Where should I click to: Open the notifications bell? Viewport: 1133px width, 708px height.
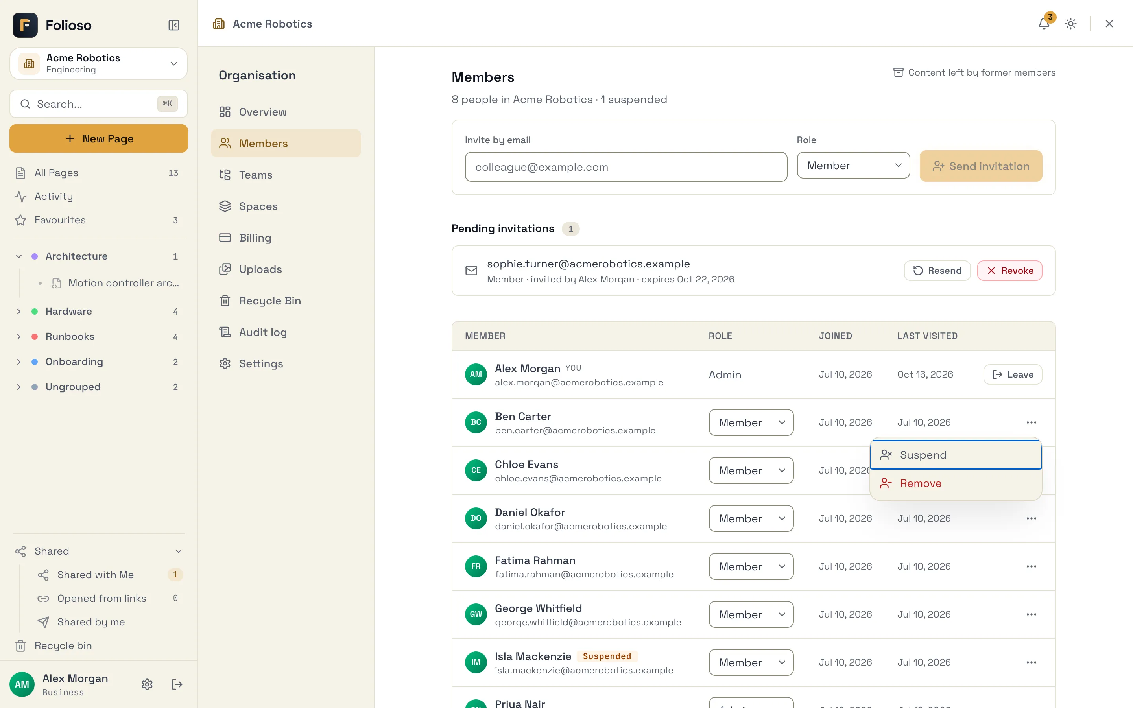pos(1044,24)
